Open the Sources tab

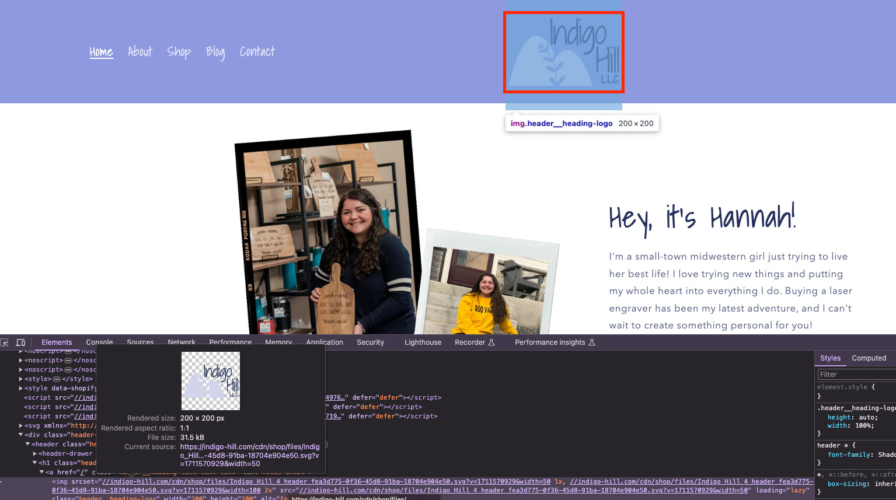tap(141, 342)
